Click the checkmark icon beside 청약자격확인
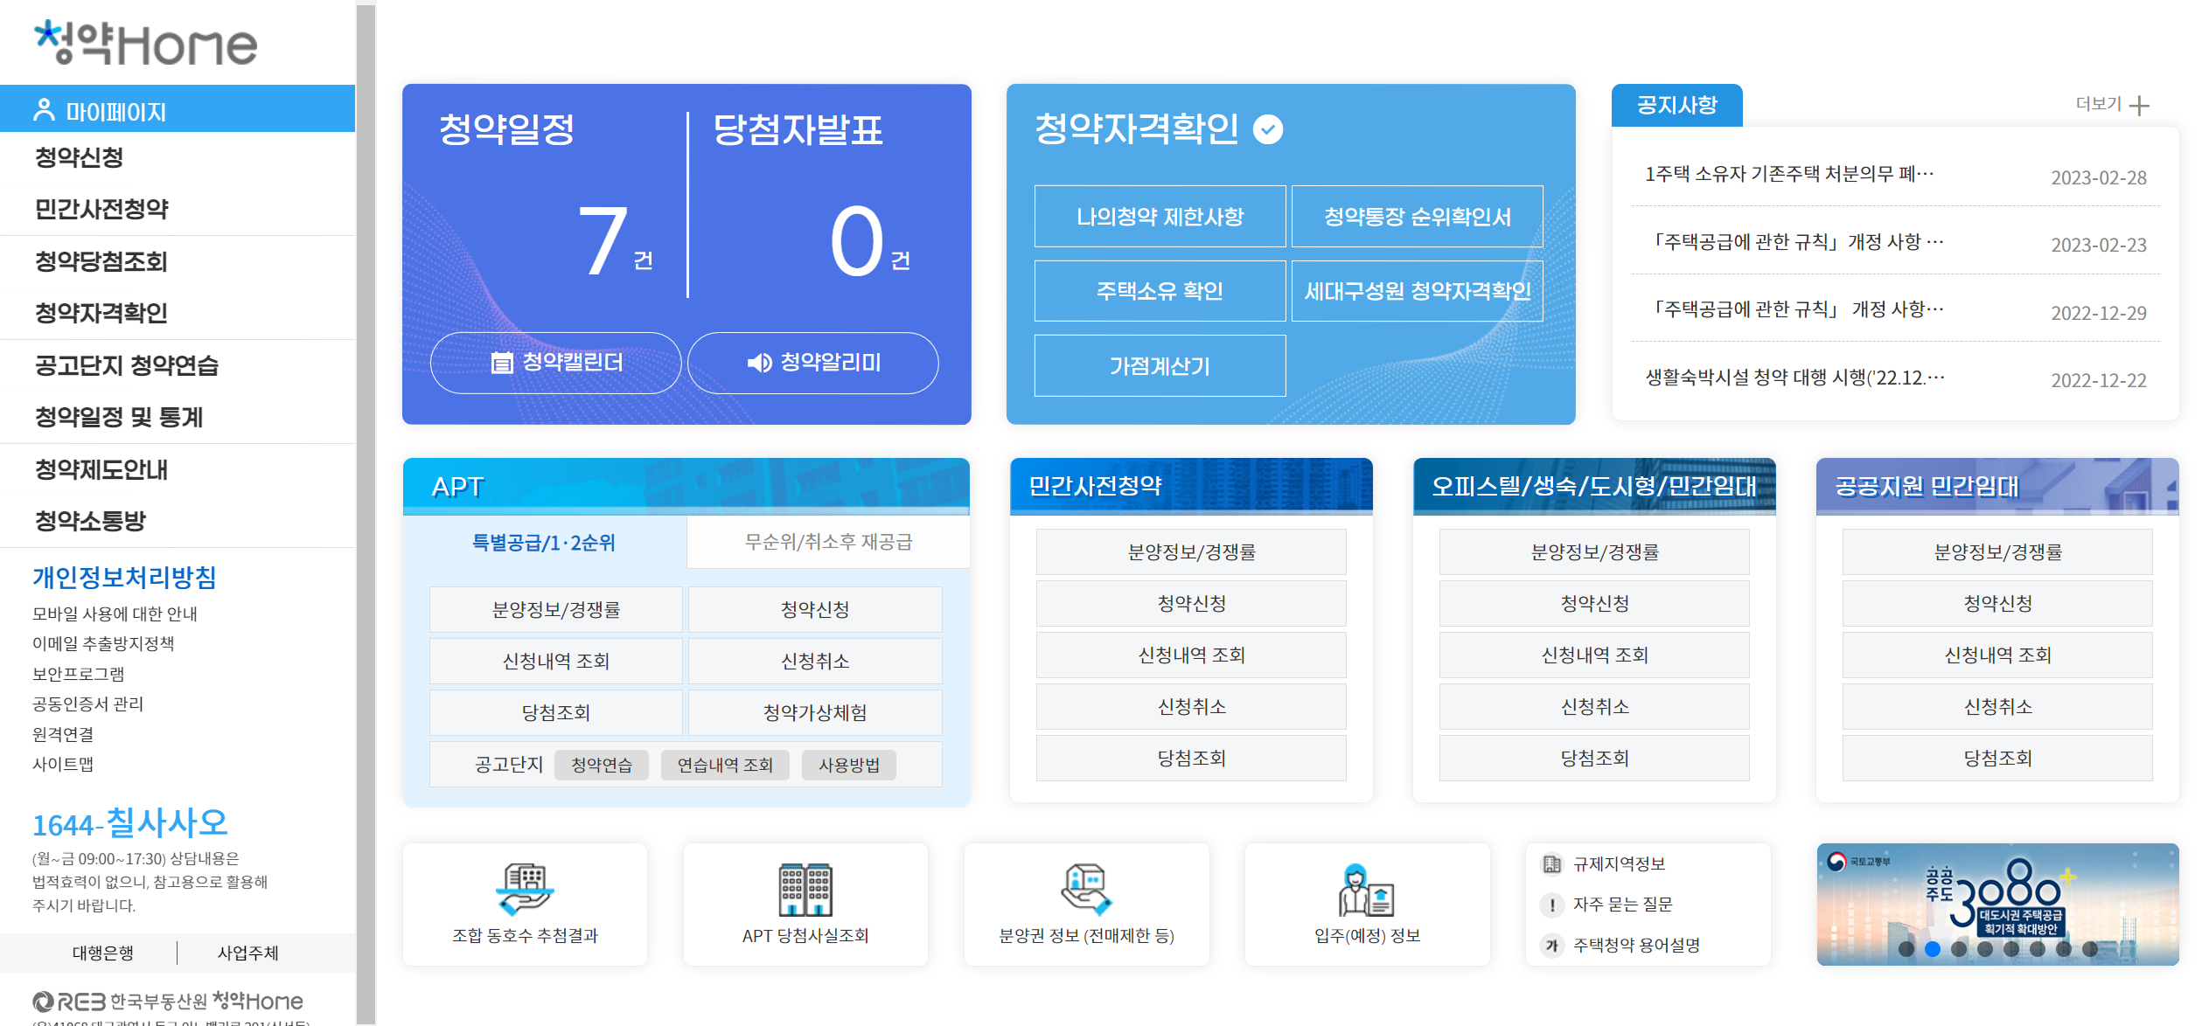2202x1026 pixels. [x=1268, y=129]
